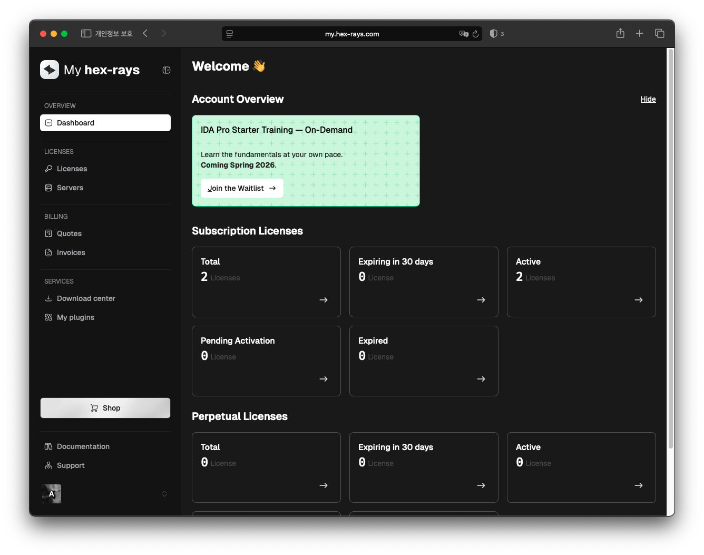Expand the user account menu chevron

coord(164,494)
